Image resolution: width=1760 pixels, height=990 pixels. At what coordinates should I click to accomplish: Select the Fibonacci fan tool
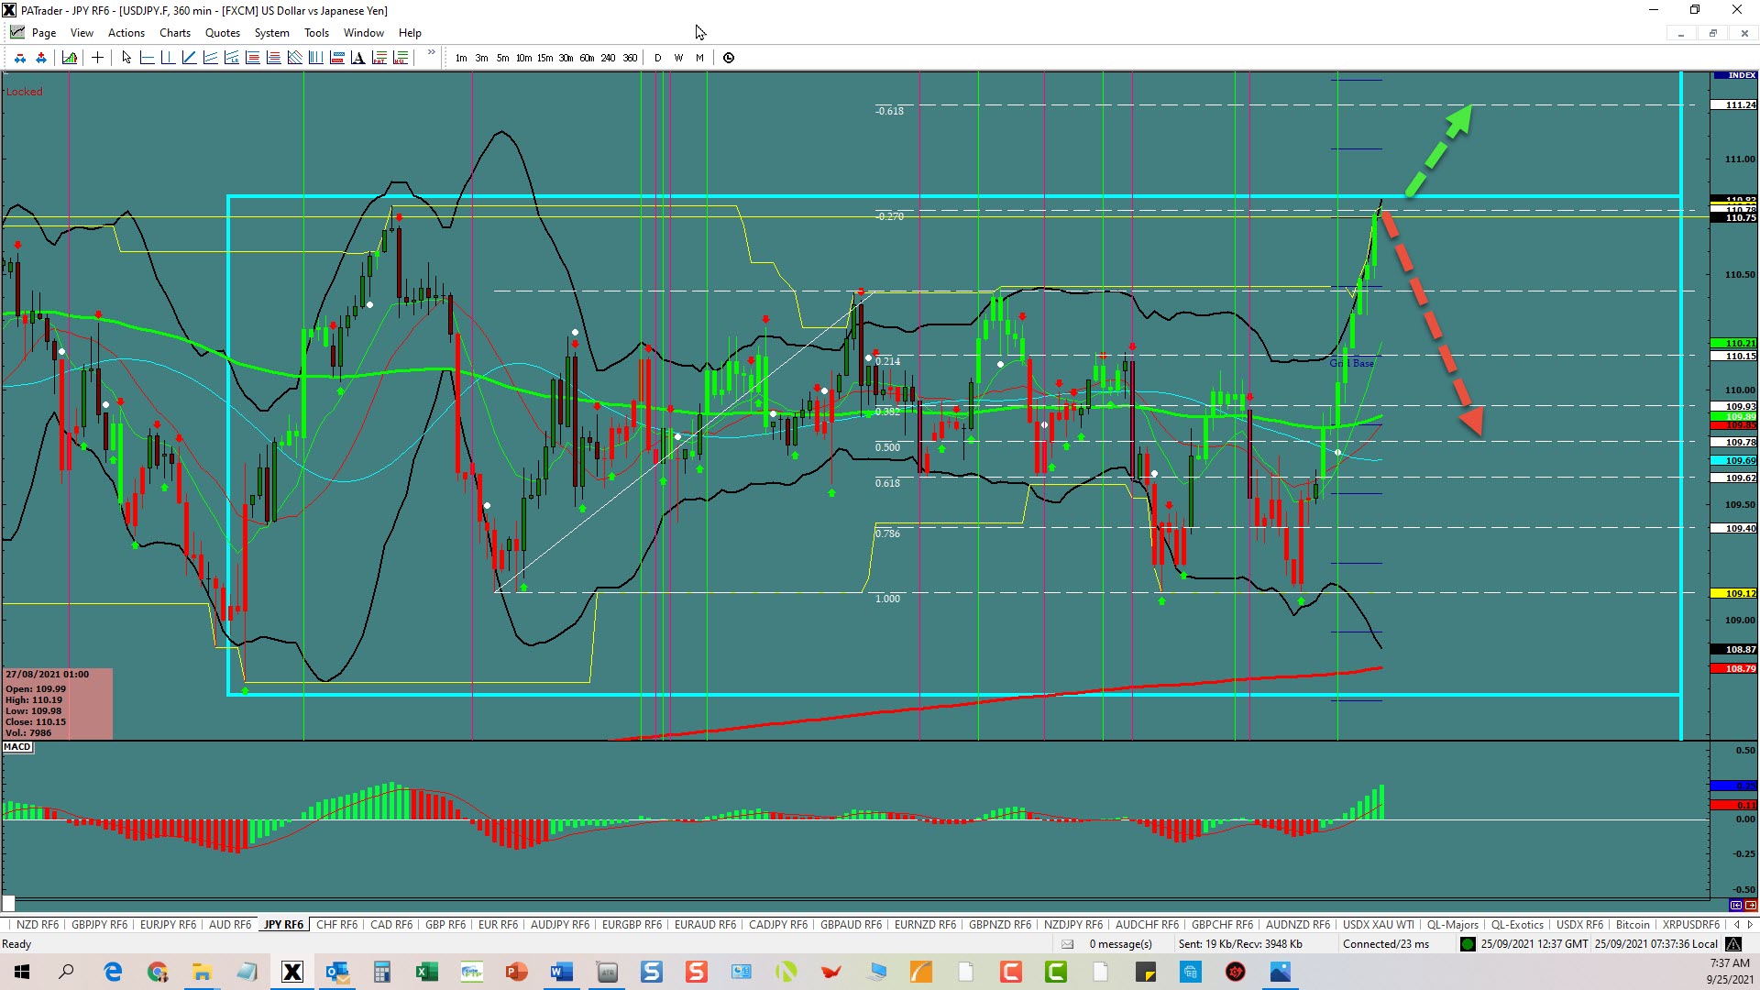click(294, 58)
